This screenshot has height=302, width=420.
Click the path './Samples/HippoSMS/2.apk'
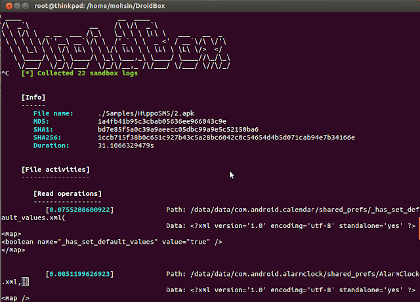(x=146, y=113)
